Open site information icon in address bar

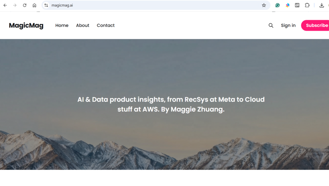pos(46,5)
